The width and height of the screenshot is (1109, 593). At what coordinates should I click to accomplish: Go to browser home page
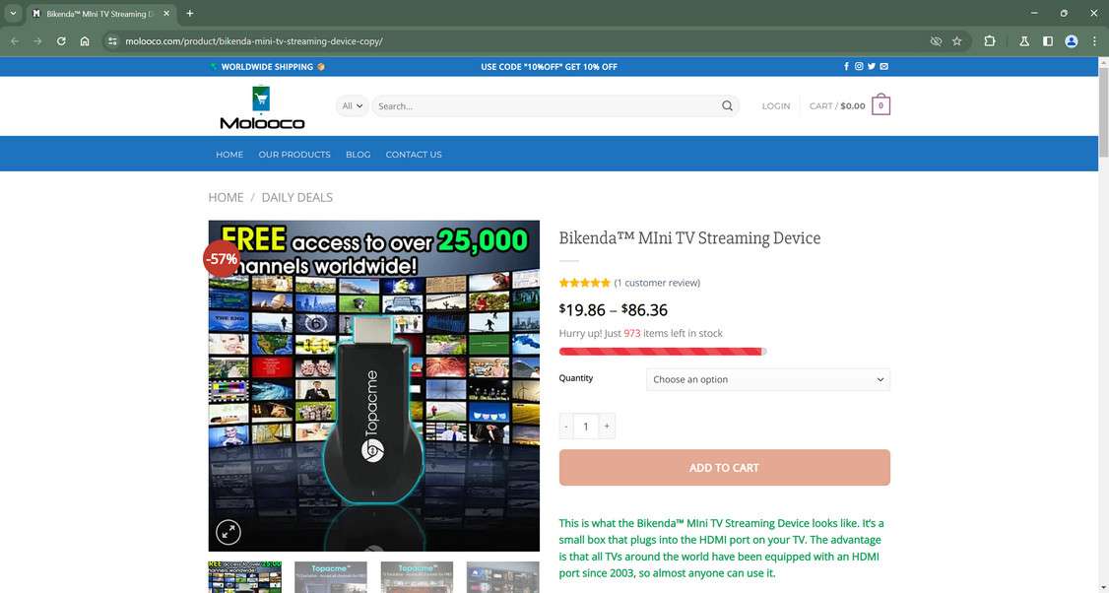point(84,41)
